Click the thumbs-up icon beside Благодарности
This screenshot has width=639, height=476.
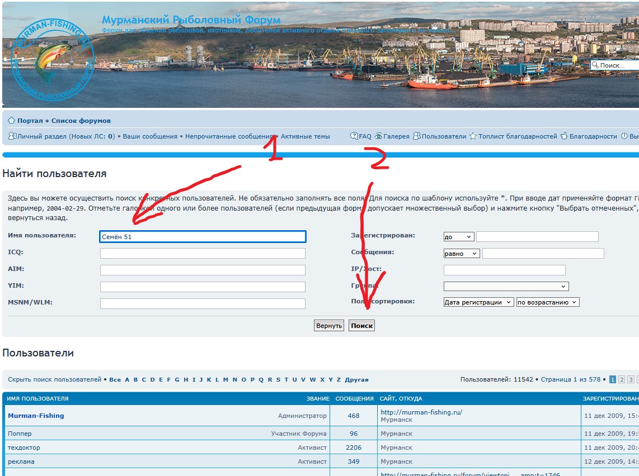[x=564, y=136]
